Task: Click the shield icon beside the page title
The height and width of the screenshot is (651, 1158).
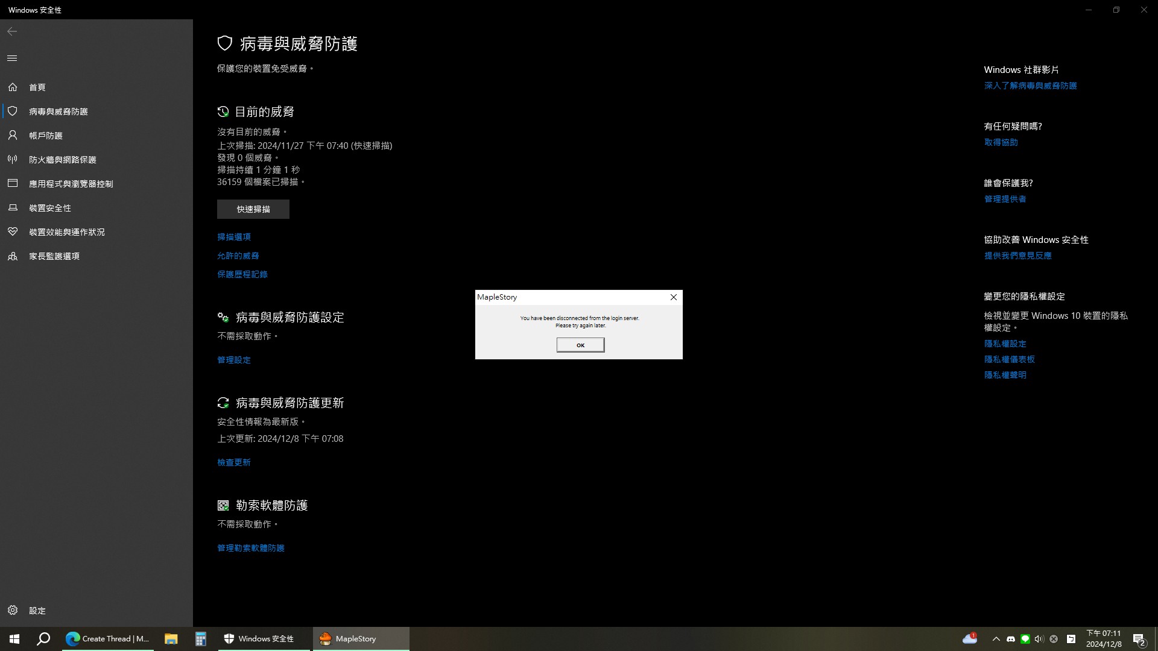Action: coord(225,43)
